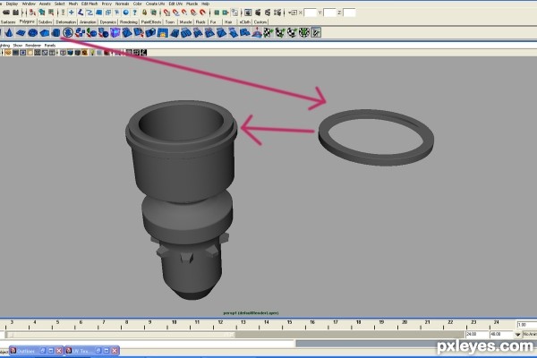Switch to the Custom shelf tab

(x=260, y=21)
